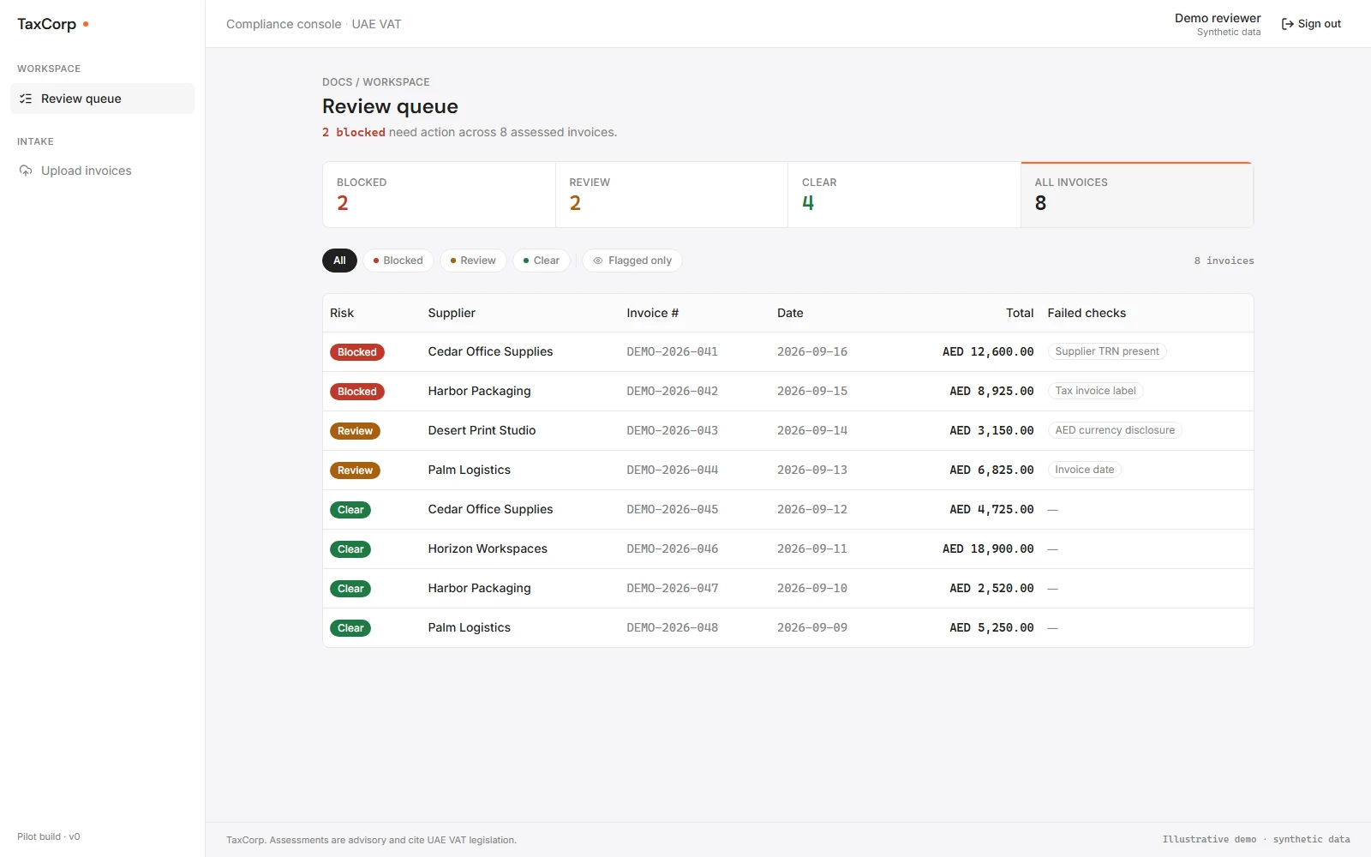
Task: Select the All Invoices summary card
Action: click(1137, 195)
